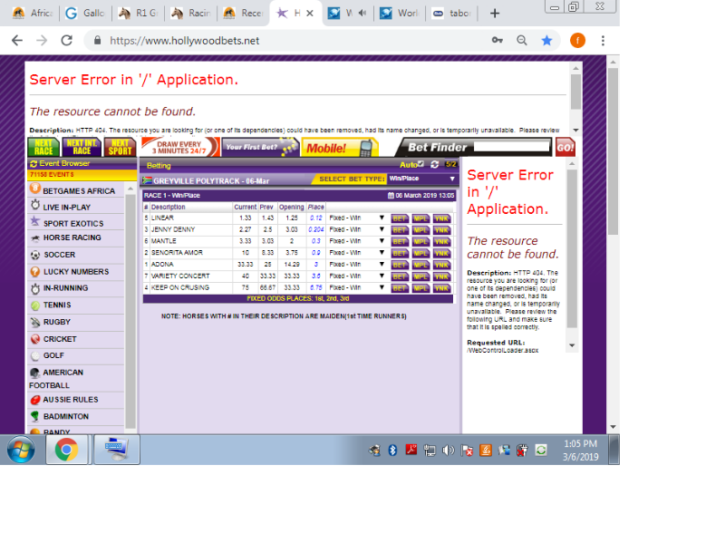Click the refresh icon beside Auto checkbox
Image resolution: width=725 pixels, height=543 pixels.
435,165
